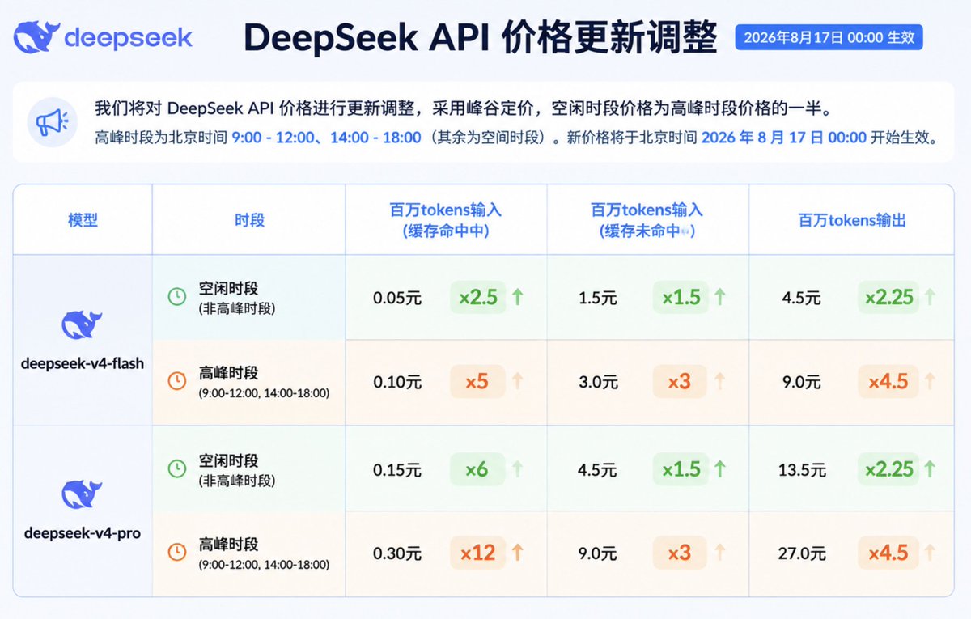Viewport: 971px width, 619px height.
Task: Click '空闲时段' label in deepseek-v4-pro row
Action: (228, 460)
